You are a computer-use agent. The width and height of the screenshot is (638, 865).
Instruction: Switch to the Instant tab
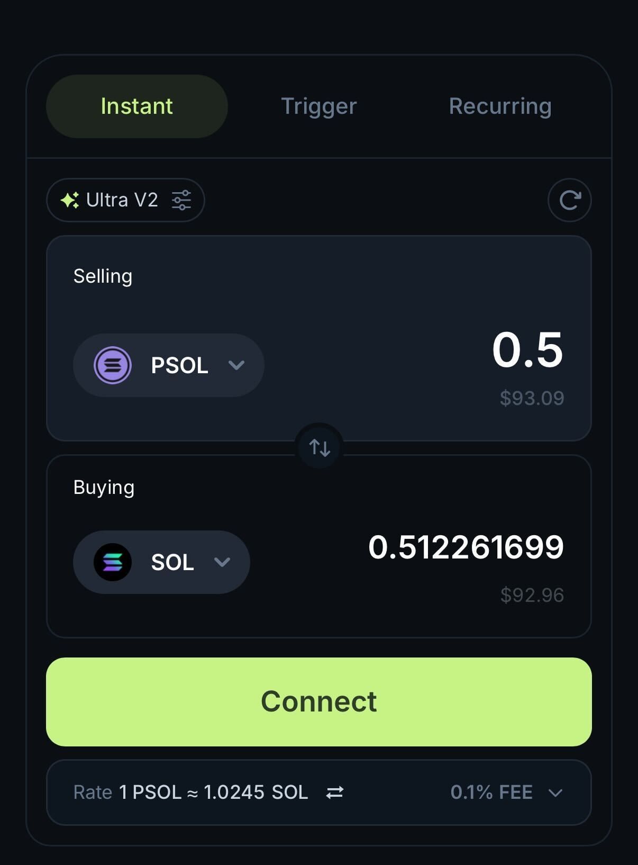coord(137,106)
